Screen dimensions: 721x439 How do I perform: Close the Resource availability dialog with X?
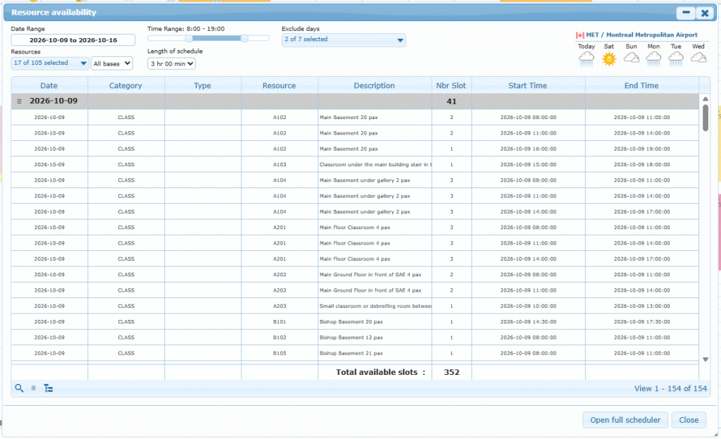pyautogui.click(x=704, y=13)
